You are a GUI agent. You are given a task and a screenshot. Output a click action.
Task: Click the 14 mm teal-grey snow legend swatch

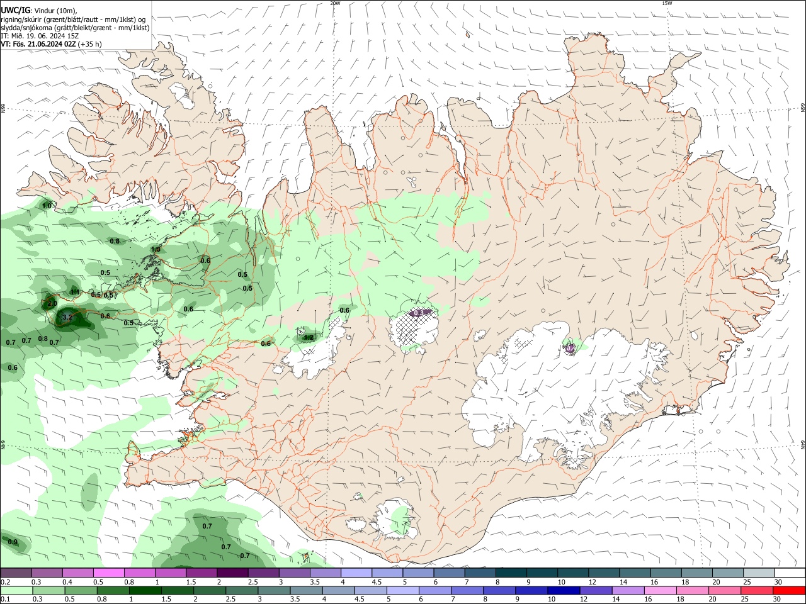click(635, 573)
